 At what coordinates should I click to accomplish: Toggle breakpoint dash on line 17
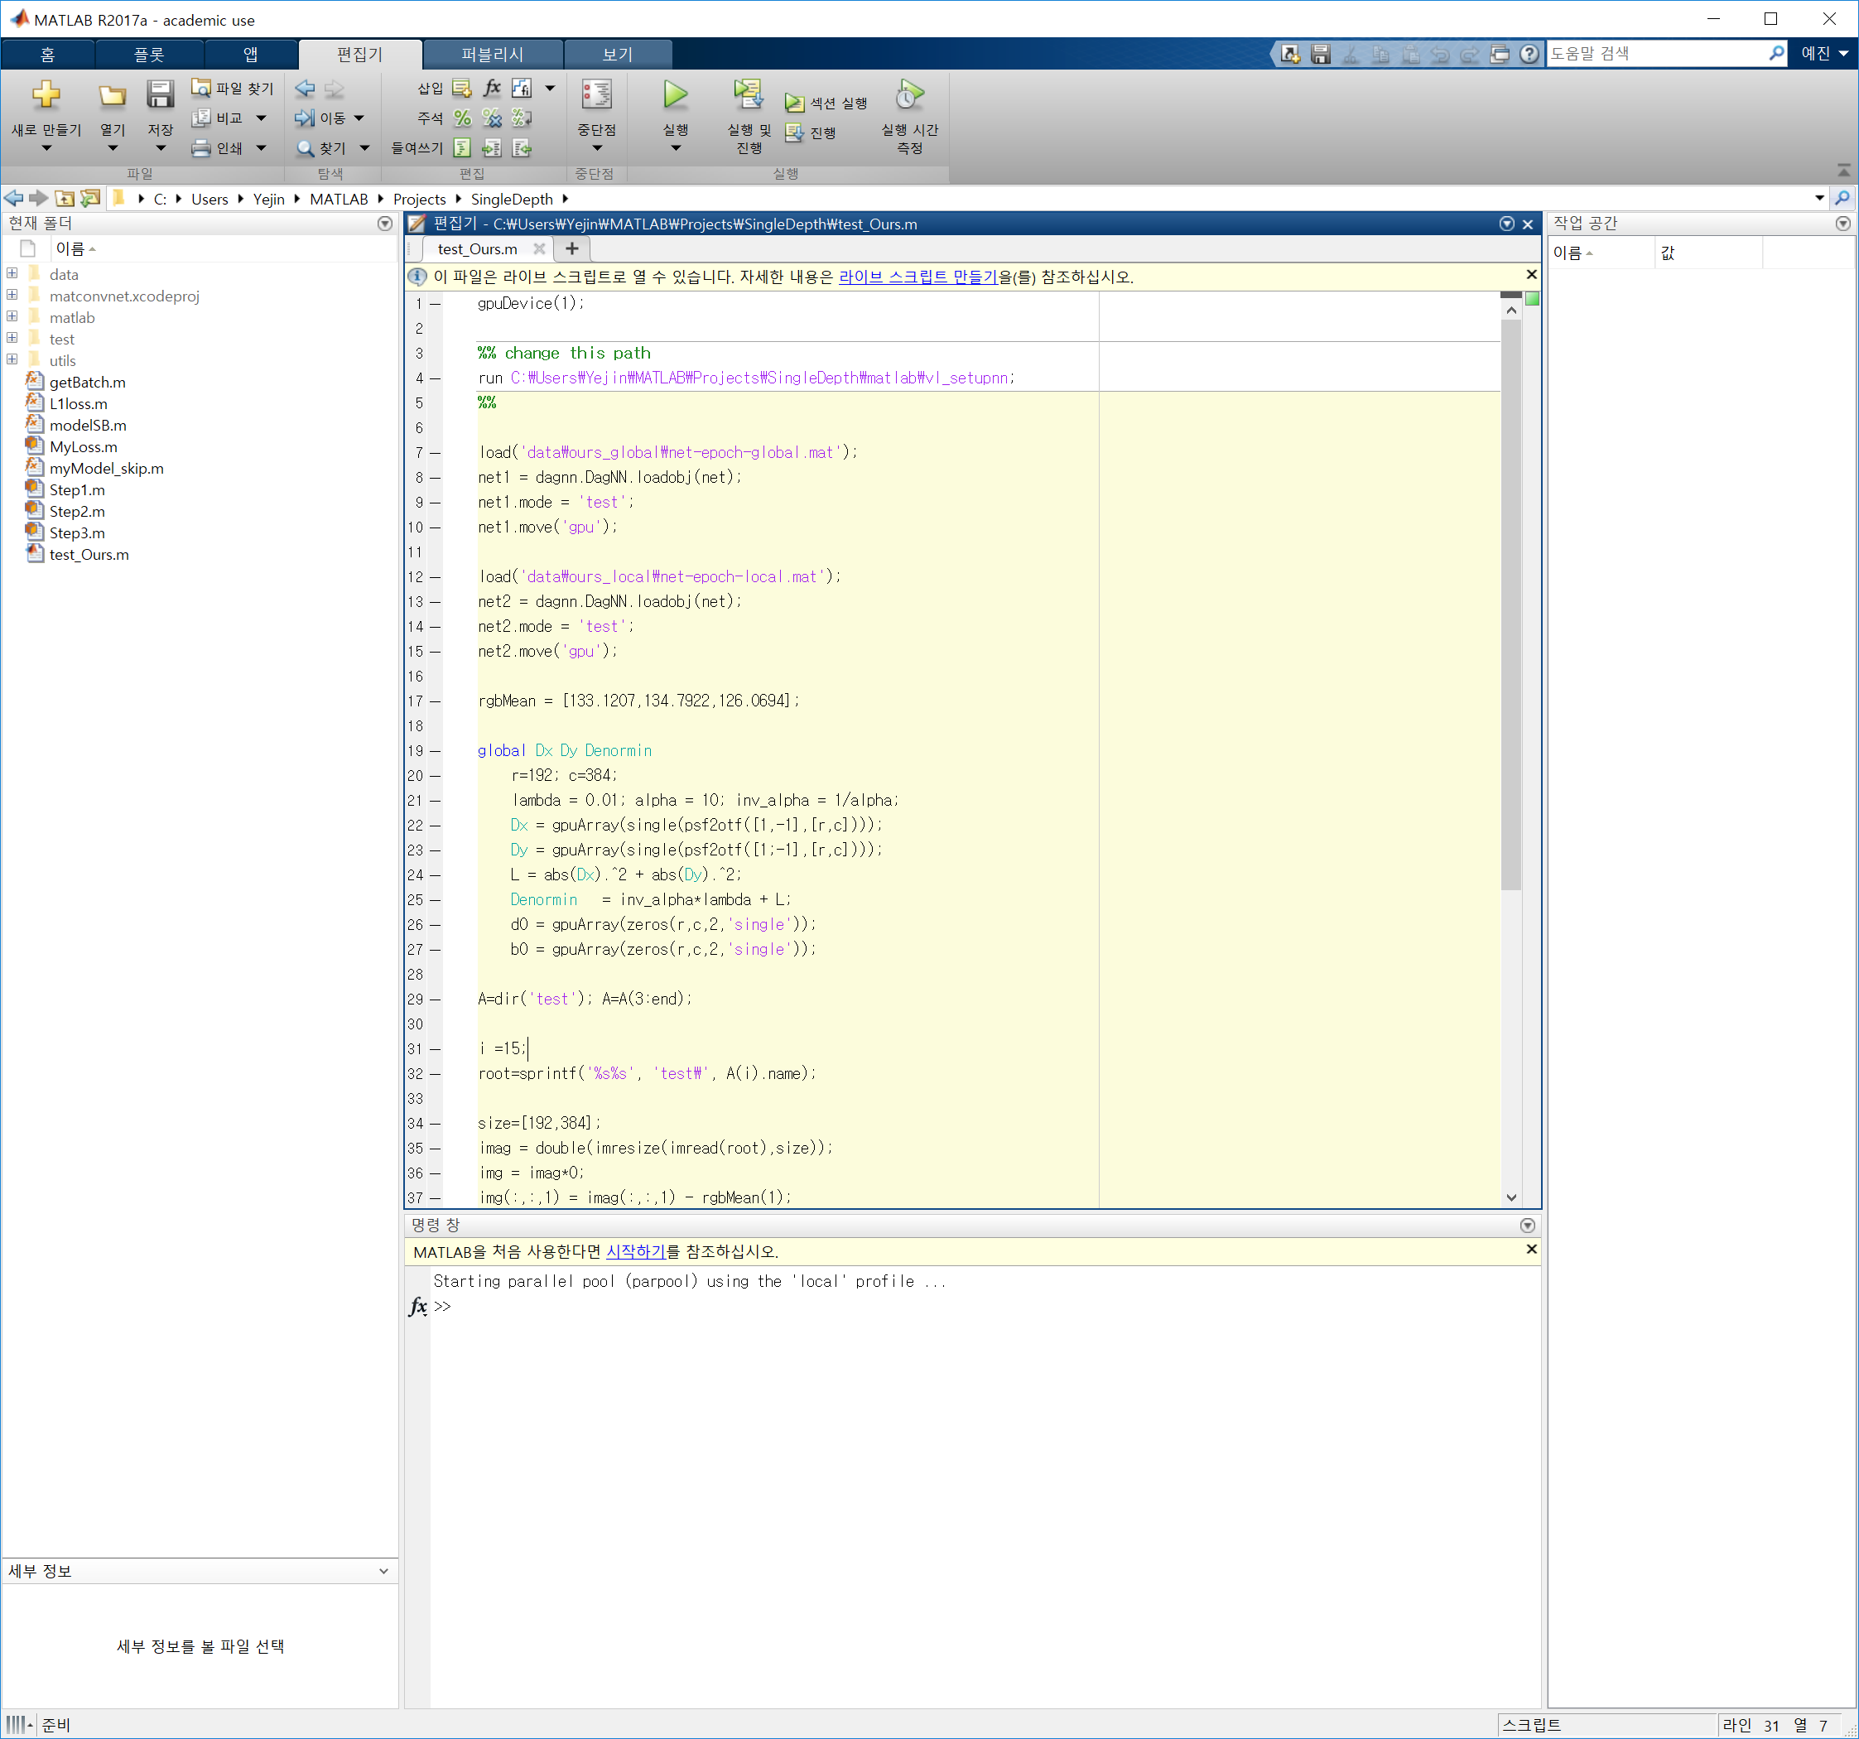pos(435,701)
